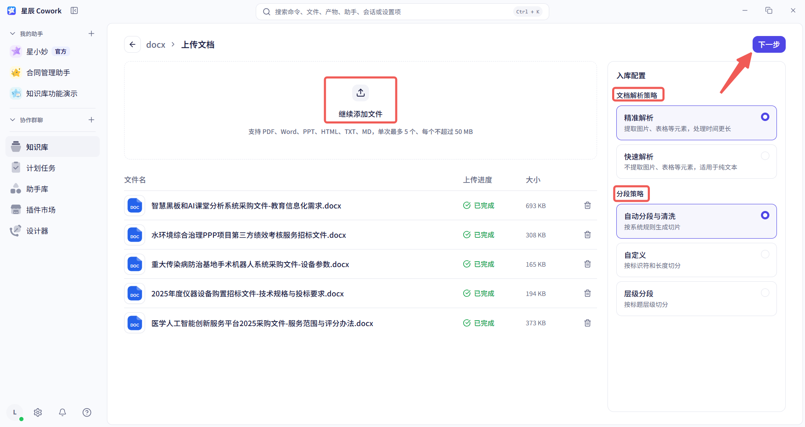Click the 星辰 Cowork app logo
The height and width of the screenshot is (427, 805).
(12, 11)
